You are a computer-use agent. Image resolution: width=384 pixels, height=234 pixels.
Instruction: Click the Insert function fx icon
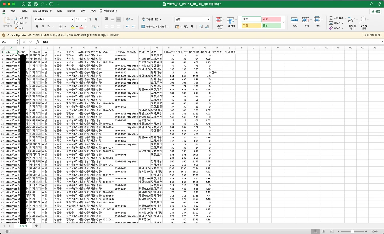pos(38,42)
